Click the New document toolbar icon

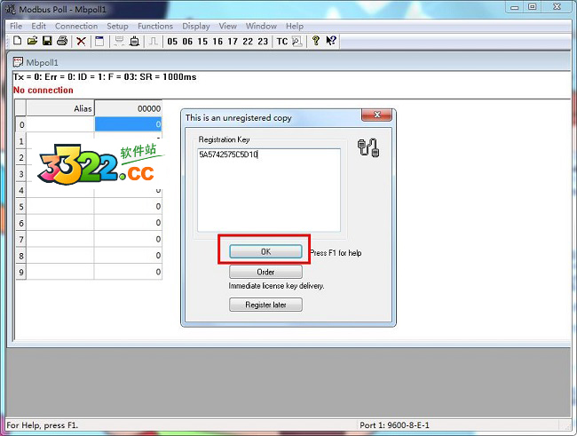17,41
